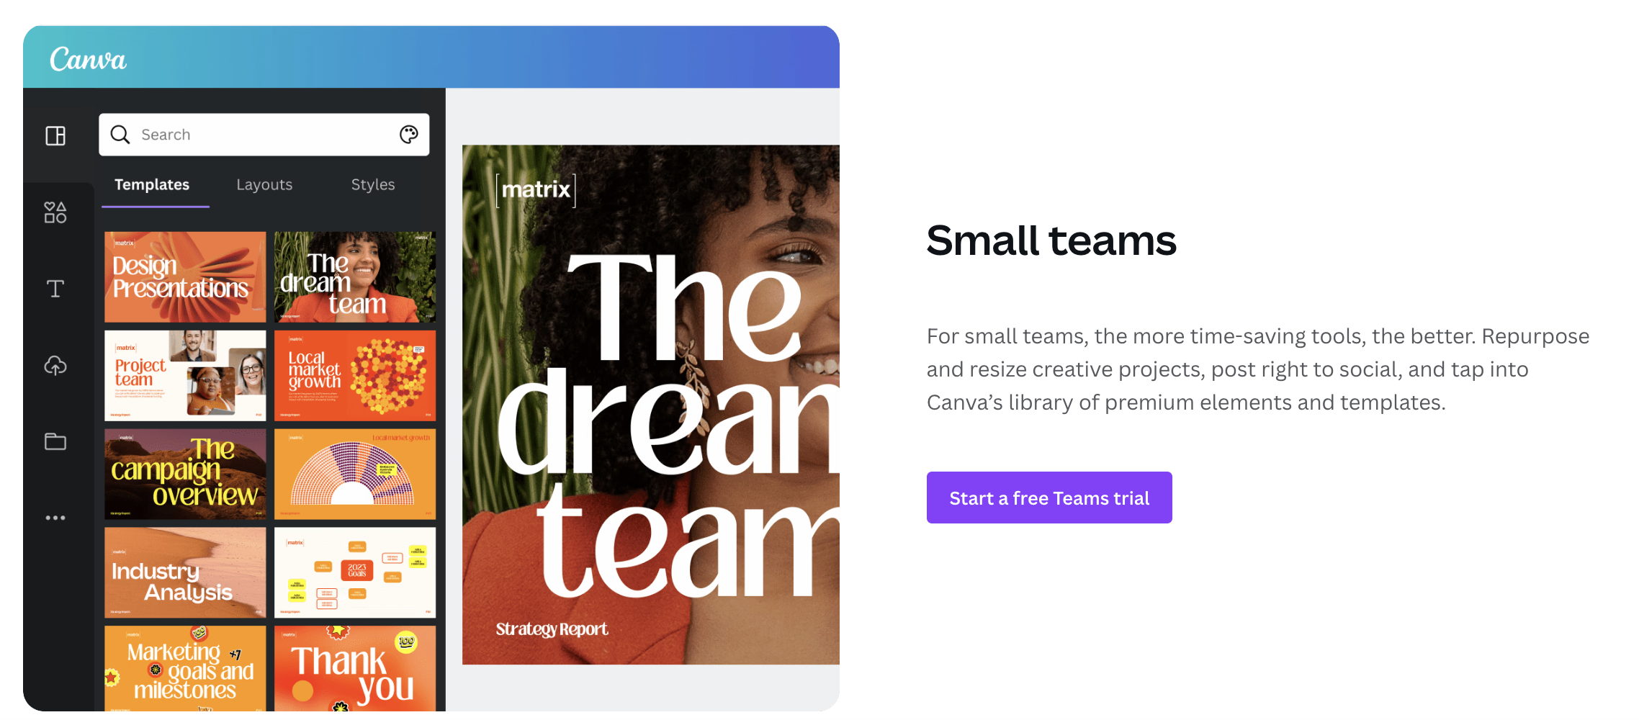Choose the Text tool icon

click(x=55, y=289)
